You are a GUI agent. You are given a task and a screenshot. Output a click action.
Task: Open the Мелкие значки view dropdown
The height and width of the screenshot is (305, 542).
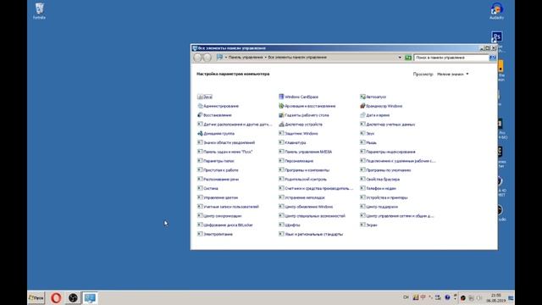click(x=453, y=74)
